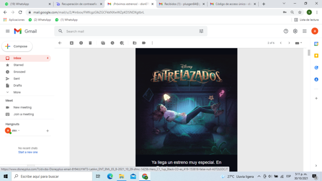The image size is (322, 181).
Task: Open Lista de lectura
Action: coord(306,20)
